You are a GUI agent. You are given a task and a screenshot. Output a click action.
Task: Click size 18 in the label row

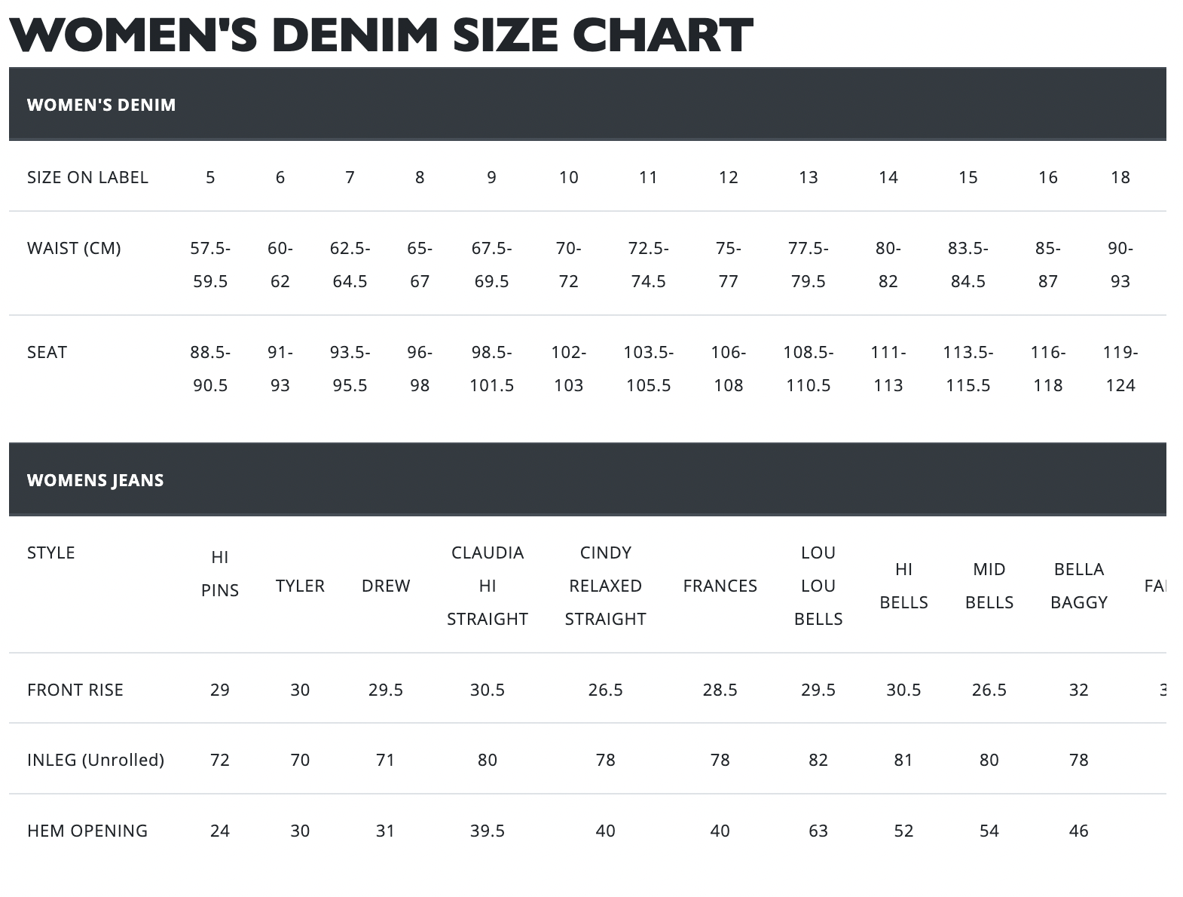coord(1120,177)
